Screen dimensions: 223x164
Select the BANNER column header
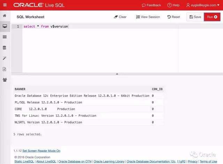tap(20, 89)
